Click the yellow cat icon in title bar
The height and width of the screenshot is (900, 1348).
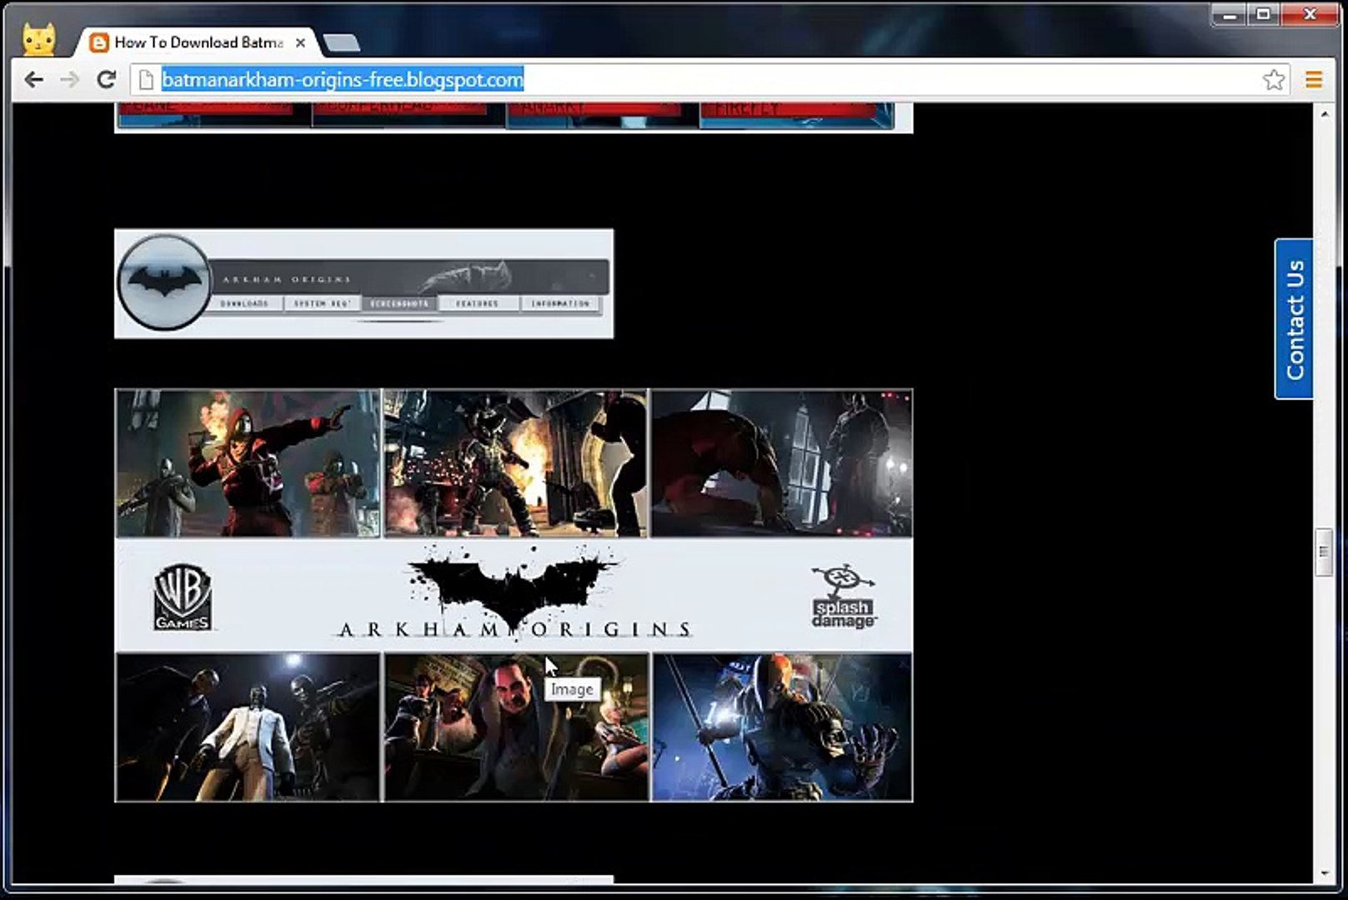(38, 38)
